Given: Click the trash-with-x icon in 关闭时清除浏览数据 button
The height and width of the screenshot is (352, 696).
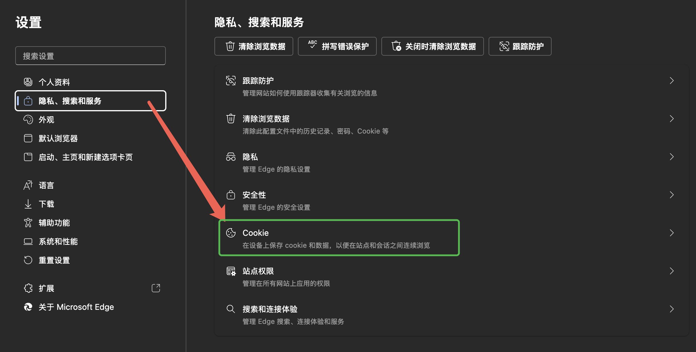Looking at the screenshot, I should [396, 46].
